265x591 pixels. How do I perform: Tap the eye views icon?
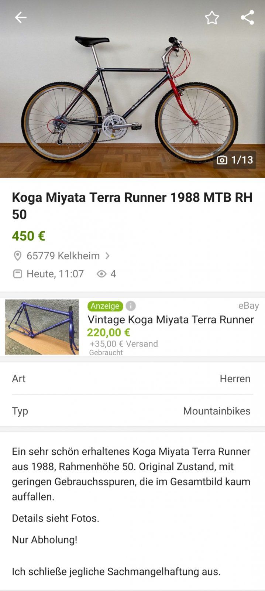pos(101,274)
